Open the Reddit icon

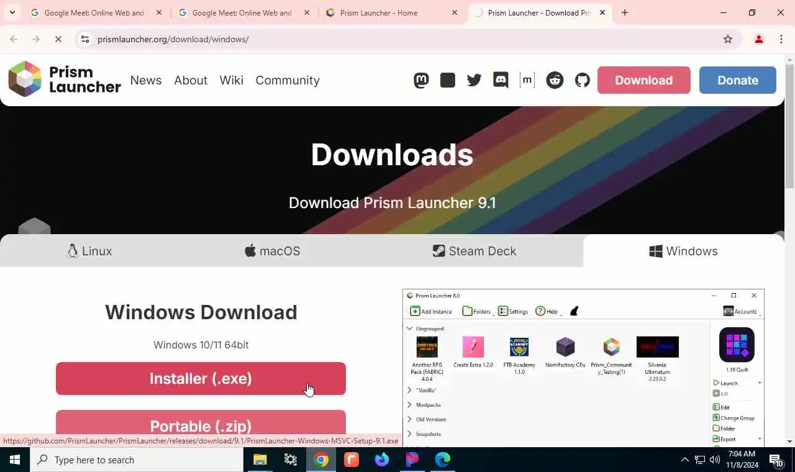[555, 80]
